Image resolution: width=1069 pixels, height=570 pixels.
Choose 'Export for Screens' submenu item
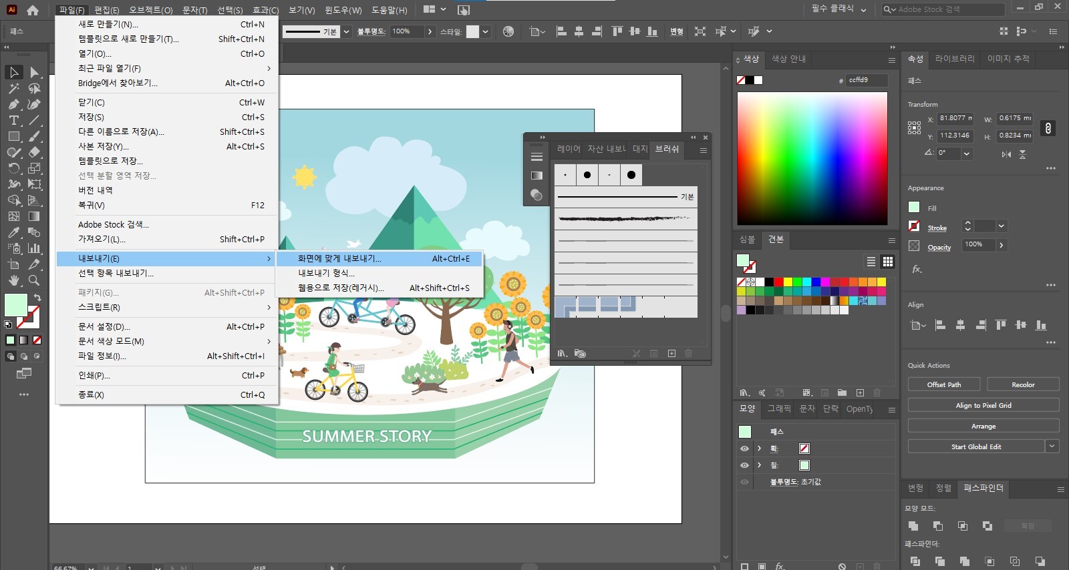point(339,258)
